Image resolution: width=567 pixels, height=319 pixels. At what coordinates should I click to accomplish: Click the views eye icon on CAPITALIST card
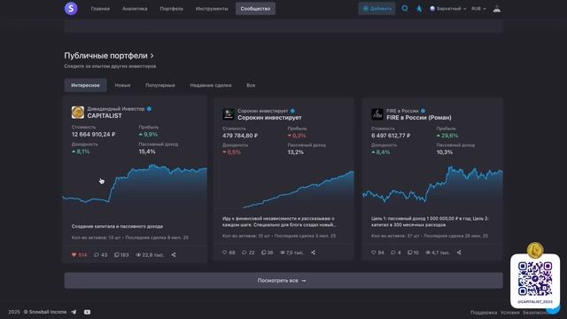click(x=138, y=254)
